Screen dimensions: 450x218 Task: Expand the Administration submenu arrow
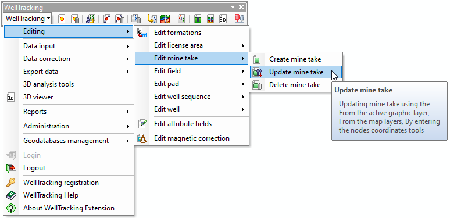coord(128,126)
